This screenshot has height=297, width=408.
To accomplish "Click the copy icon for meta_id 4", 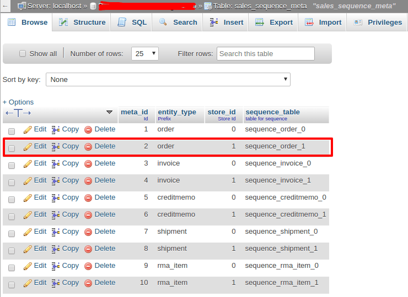I will tap(56, 181).
